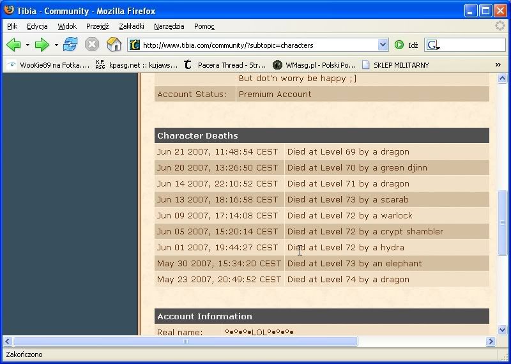Open the Pomoc menu
This screenshot has height=364, width=511.
(204, 26)
